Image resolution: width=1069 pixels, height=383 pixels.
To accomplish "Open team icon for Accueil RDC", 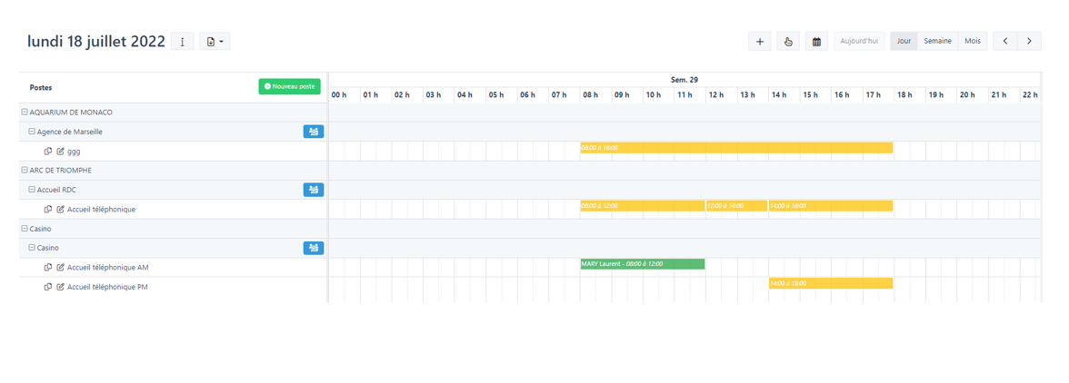I will pos(314,190).
